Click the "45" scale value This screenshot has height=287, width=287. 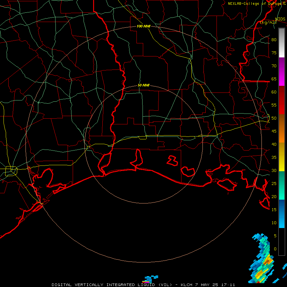(x=274, y=131)
